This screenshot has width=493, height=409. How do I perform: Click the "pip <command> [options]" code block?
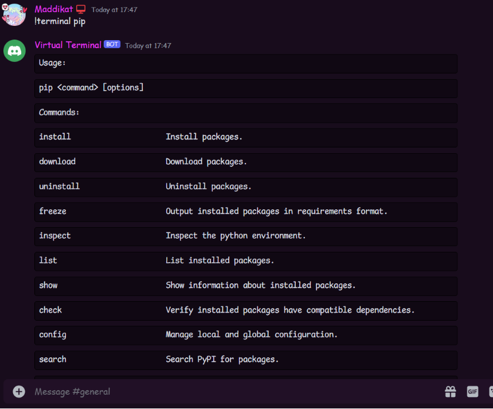pos(246,88)
